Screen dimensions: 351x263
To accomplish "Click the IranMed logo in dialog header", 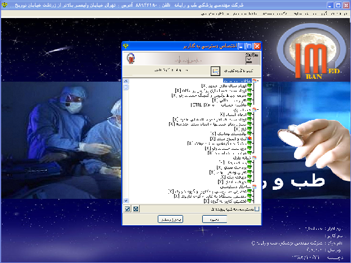I will click(131, 58).
